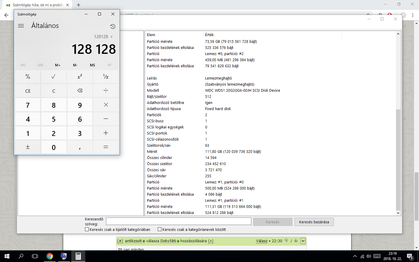
Task: Select the '111,80 GB (120 039 736 320 bájt)' value
Action: (233, 152)
